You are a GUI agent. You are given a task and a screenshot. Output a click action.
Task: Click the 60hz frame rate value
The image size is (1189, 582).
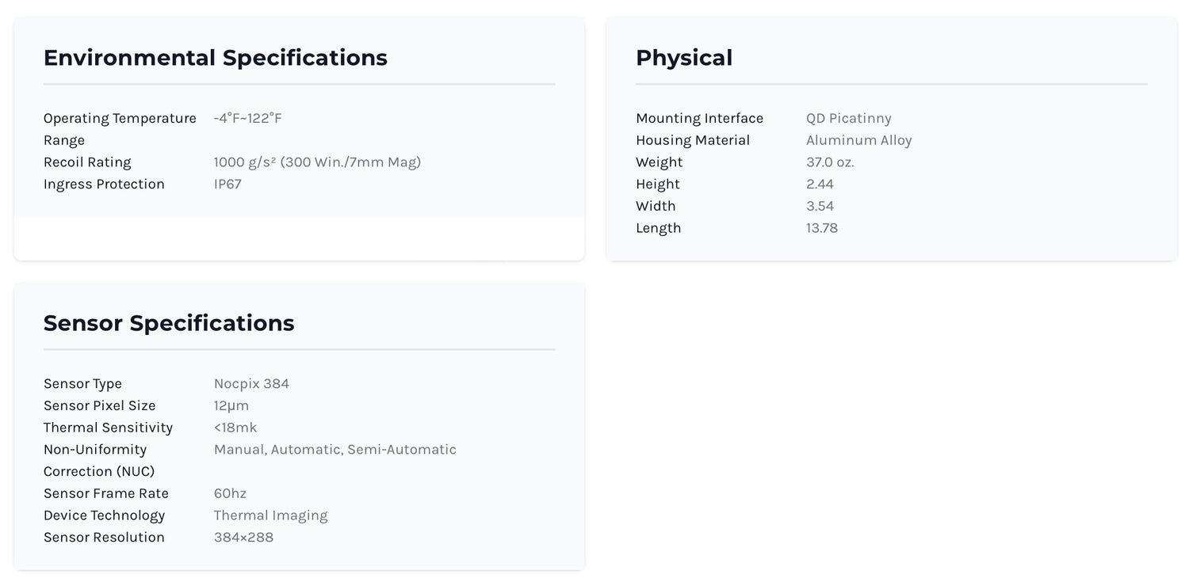pos(230,493)
